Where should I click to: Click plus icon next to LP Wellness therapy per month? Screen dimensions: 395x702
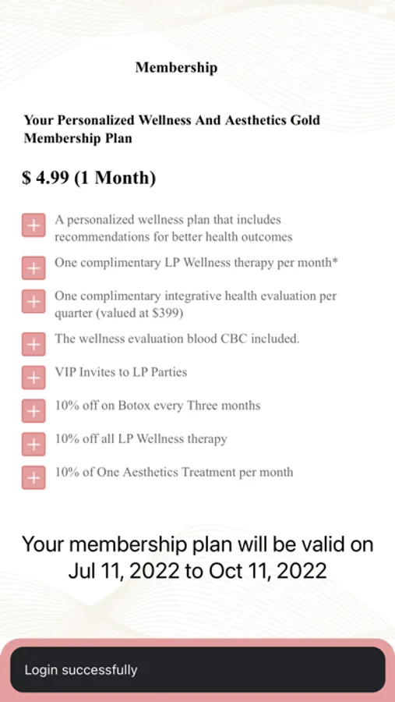34,268
